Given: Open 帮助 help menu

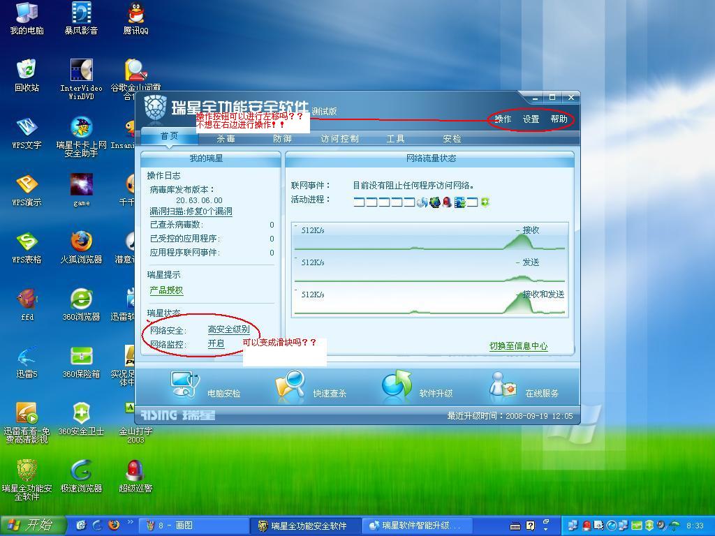Looking at the screenshot, I should click(559, 119).
